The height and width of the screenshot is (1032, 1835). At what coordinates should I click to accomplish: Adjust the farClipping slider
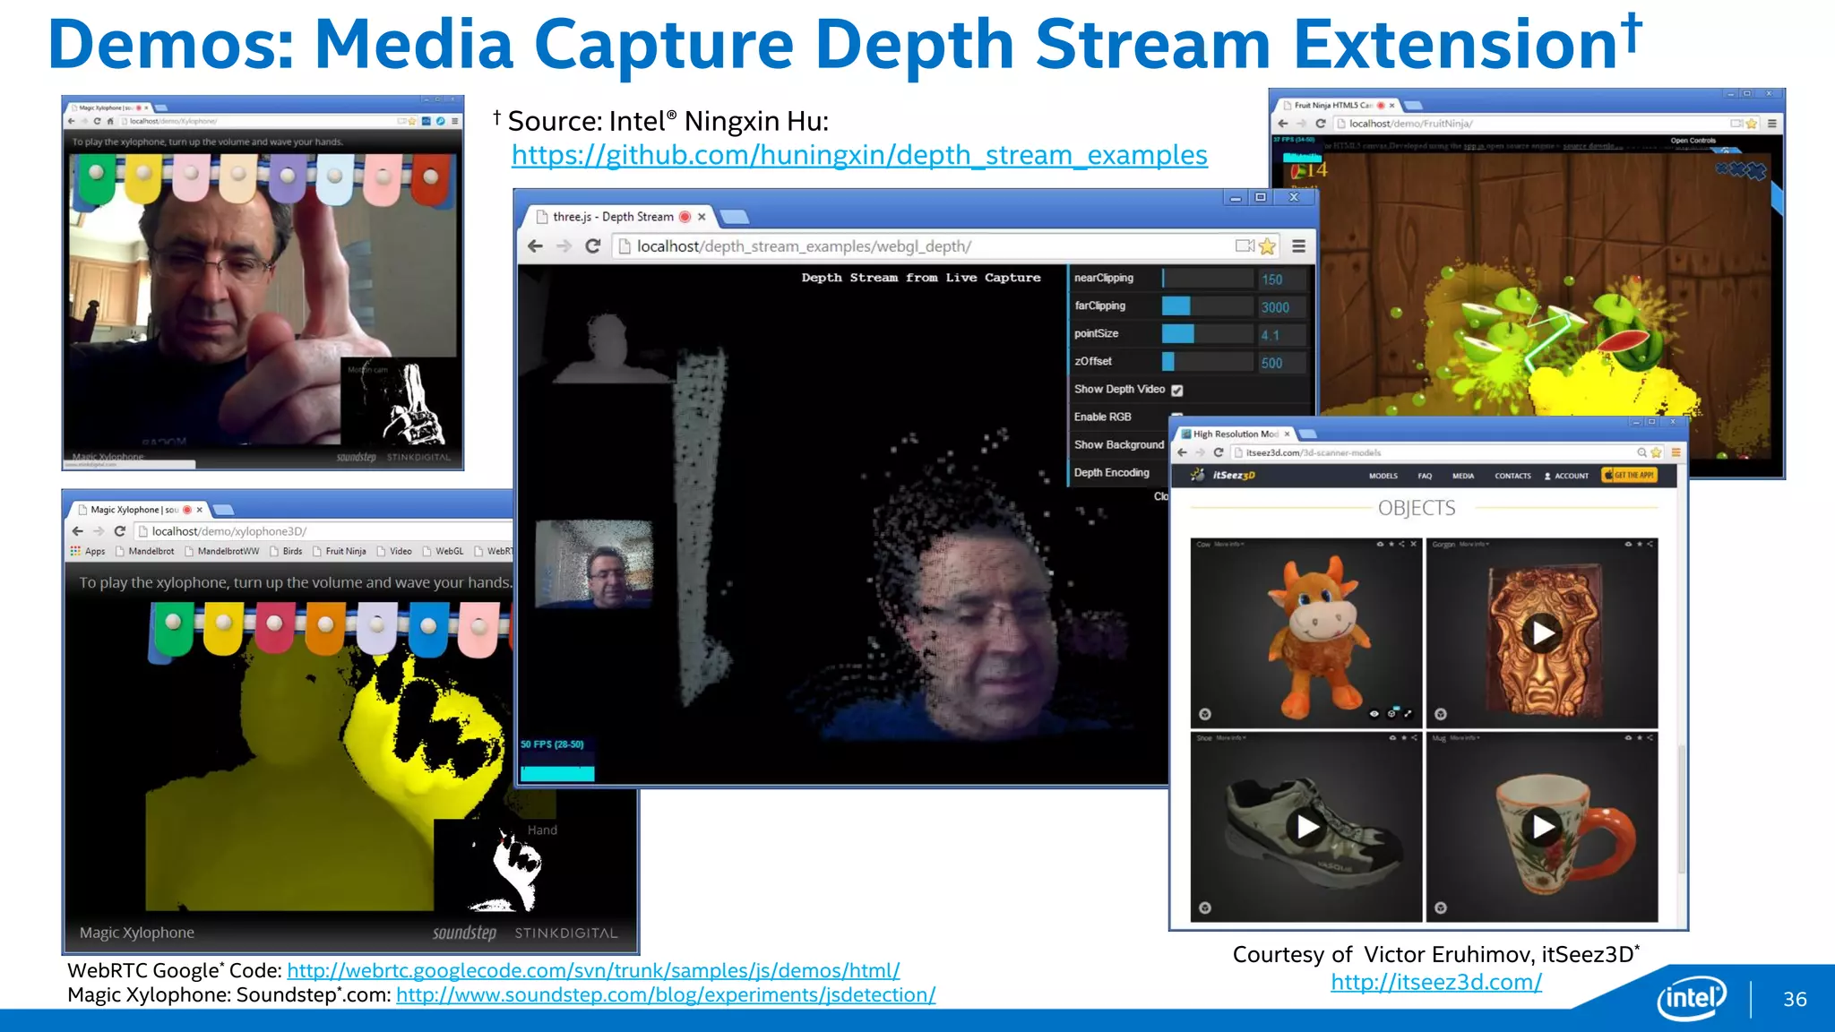click(1208, 306)
